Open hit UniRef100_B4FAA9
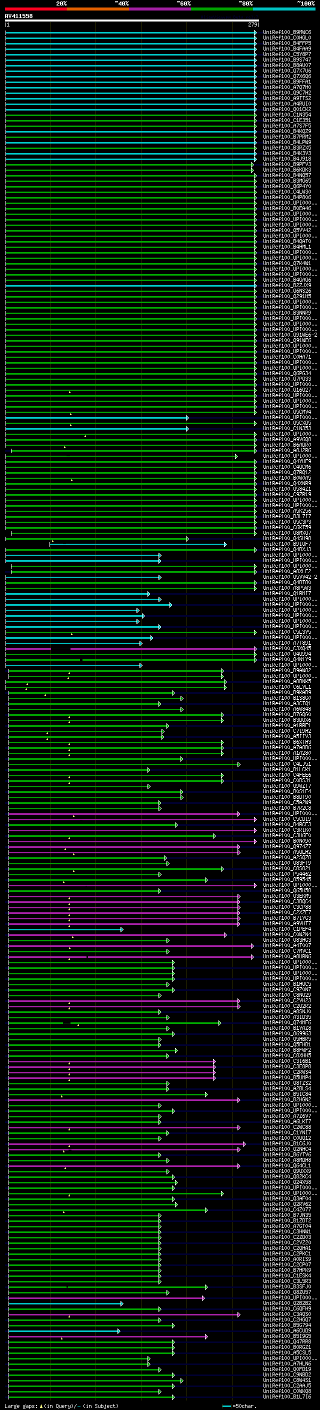Image resolution: width=320 pixels, height=1410 pixels. (287, 49)
